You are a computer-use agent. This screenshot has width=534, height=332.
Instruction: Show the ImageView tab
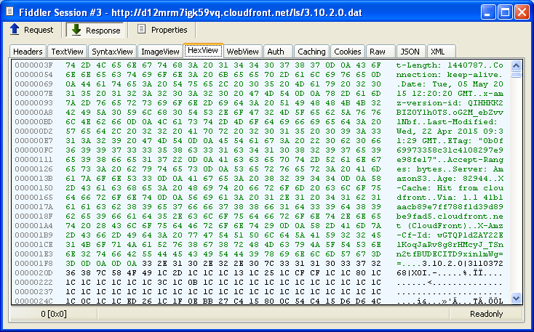pyautogui.click(x=160, y=52)
